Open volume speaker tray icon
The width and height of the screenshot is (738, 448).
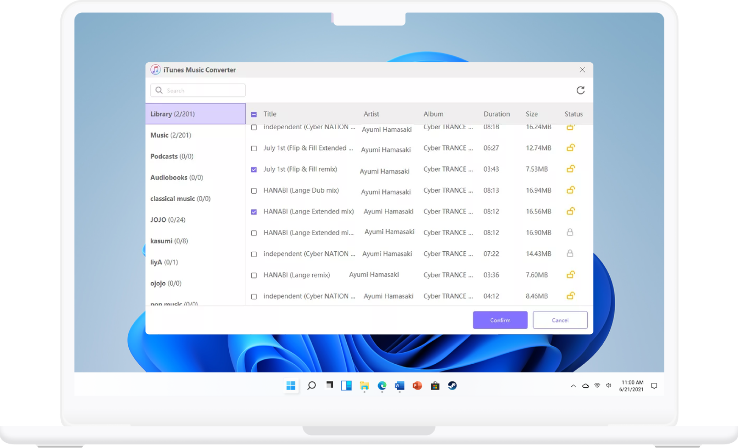609,385
